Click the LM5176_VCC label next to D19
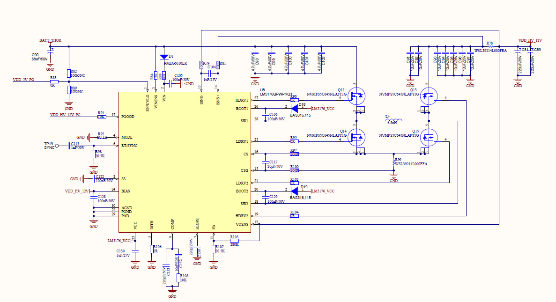 pyautogui.click(x=323, y=191)
